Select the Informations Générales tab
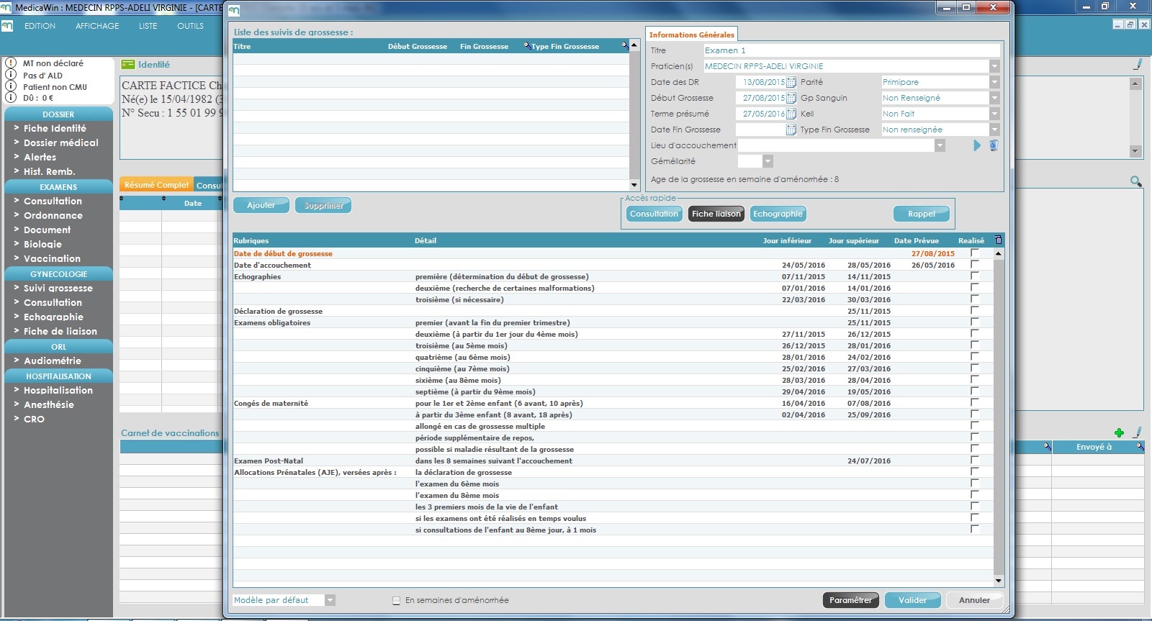 (691, 35)
